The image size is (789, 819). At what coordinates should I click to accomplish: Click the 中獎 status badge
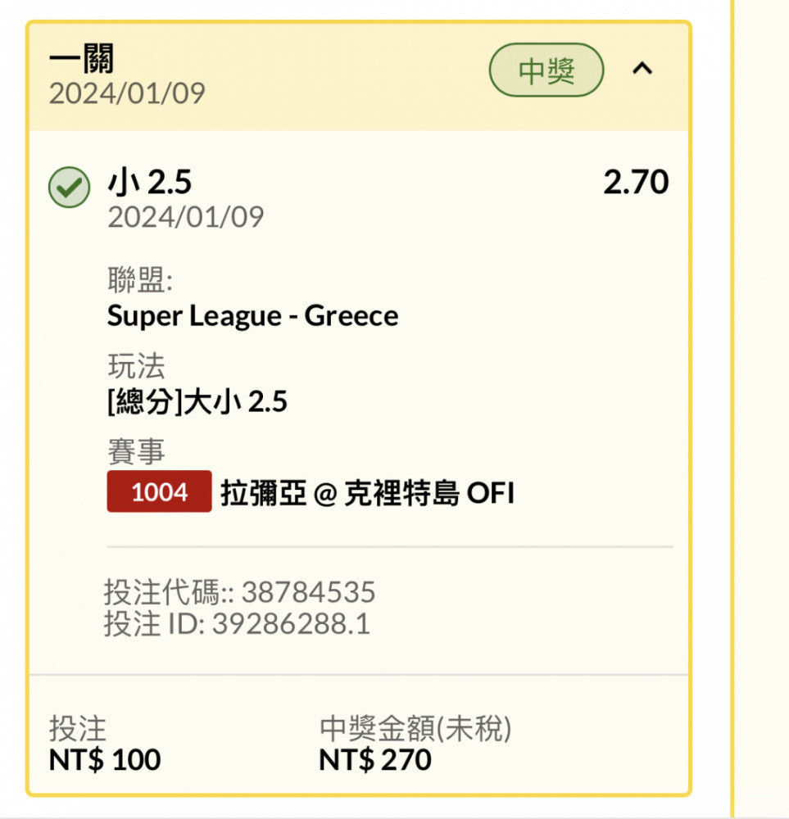point(546,70)
